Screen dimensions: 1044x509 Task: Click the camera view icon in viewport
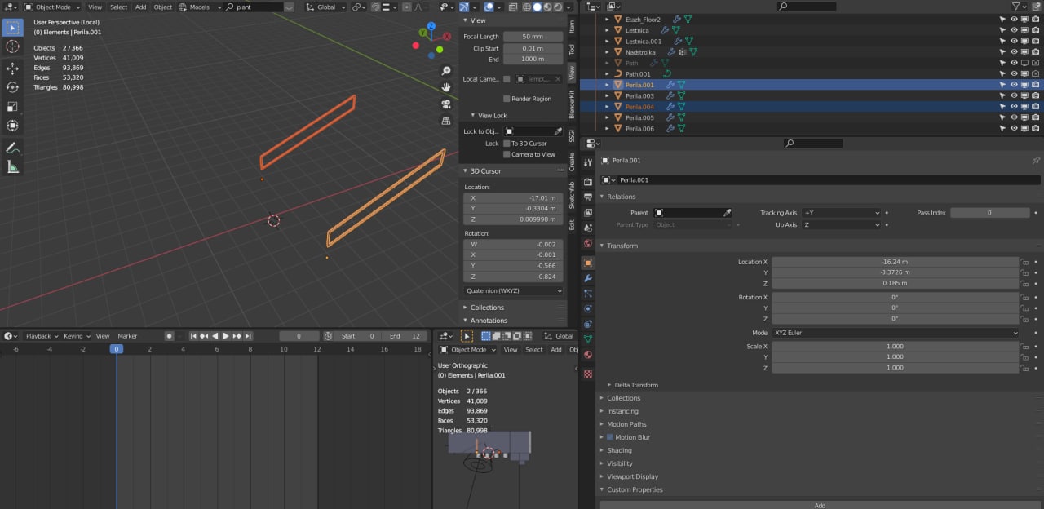(446, 104)
